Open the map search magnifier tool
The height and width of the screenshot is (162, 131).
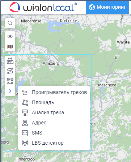pyautogui.click(x=10, y=23)
